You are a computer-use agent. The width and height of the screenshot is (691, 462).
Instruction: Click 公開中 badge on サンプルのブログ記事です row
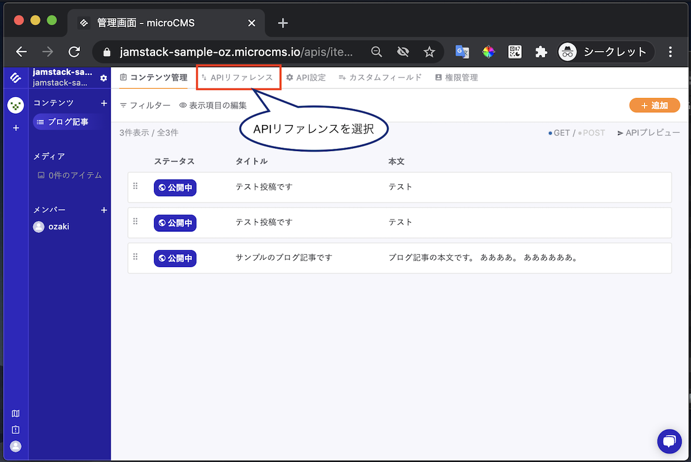175,258
